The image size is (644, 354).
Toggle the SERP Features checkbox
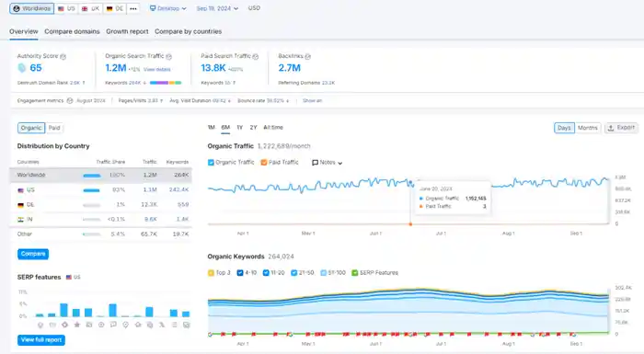pos(355,273)
